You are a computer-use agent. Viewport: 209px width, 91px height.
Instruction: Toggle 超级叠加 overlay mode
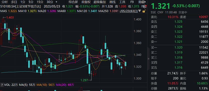[100, 2]
